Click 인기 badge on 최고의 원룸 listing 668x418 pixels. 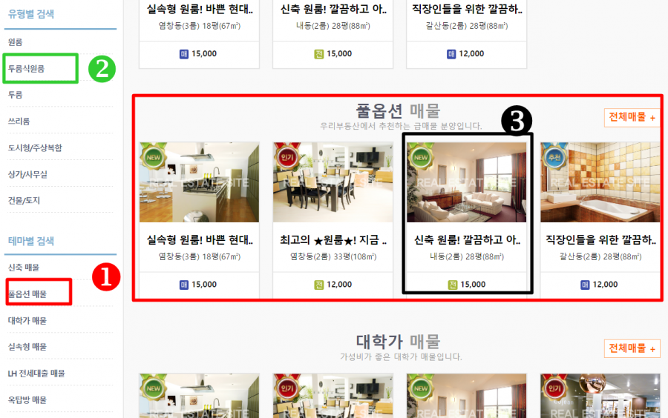coord(287,156)
